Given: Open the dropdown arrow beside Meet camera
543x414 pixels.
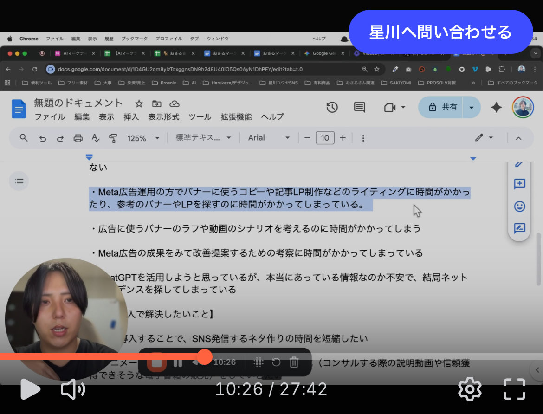Looking at the screenshot, I should point(403,107).
